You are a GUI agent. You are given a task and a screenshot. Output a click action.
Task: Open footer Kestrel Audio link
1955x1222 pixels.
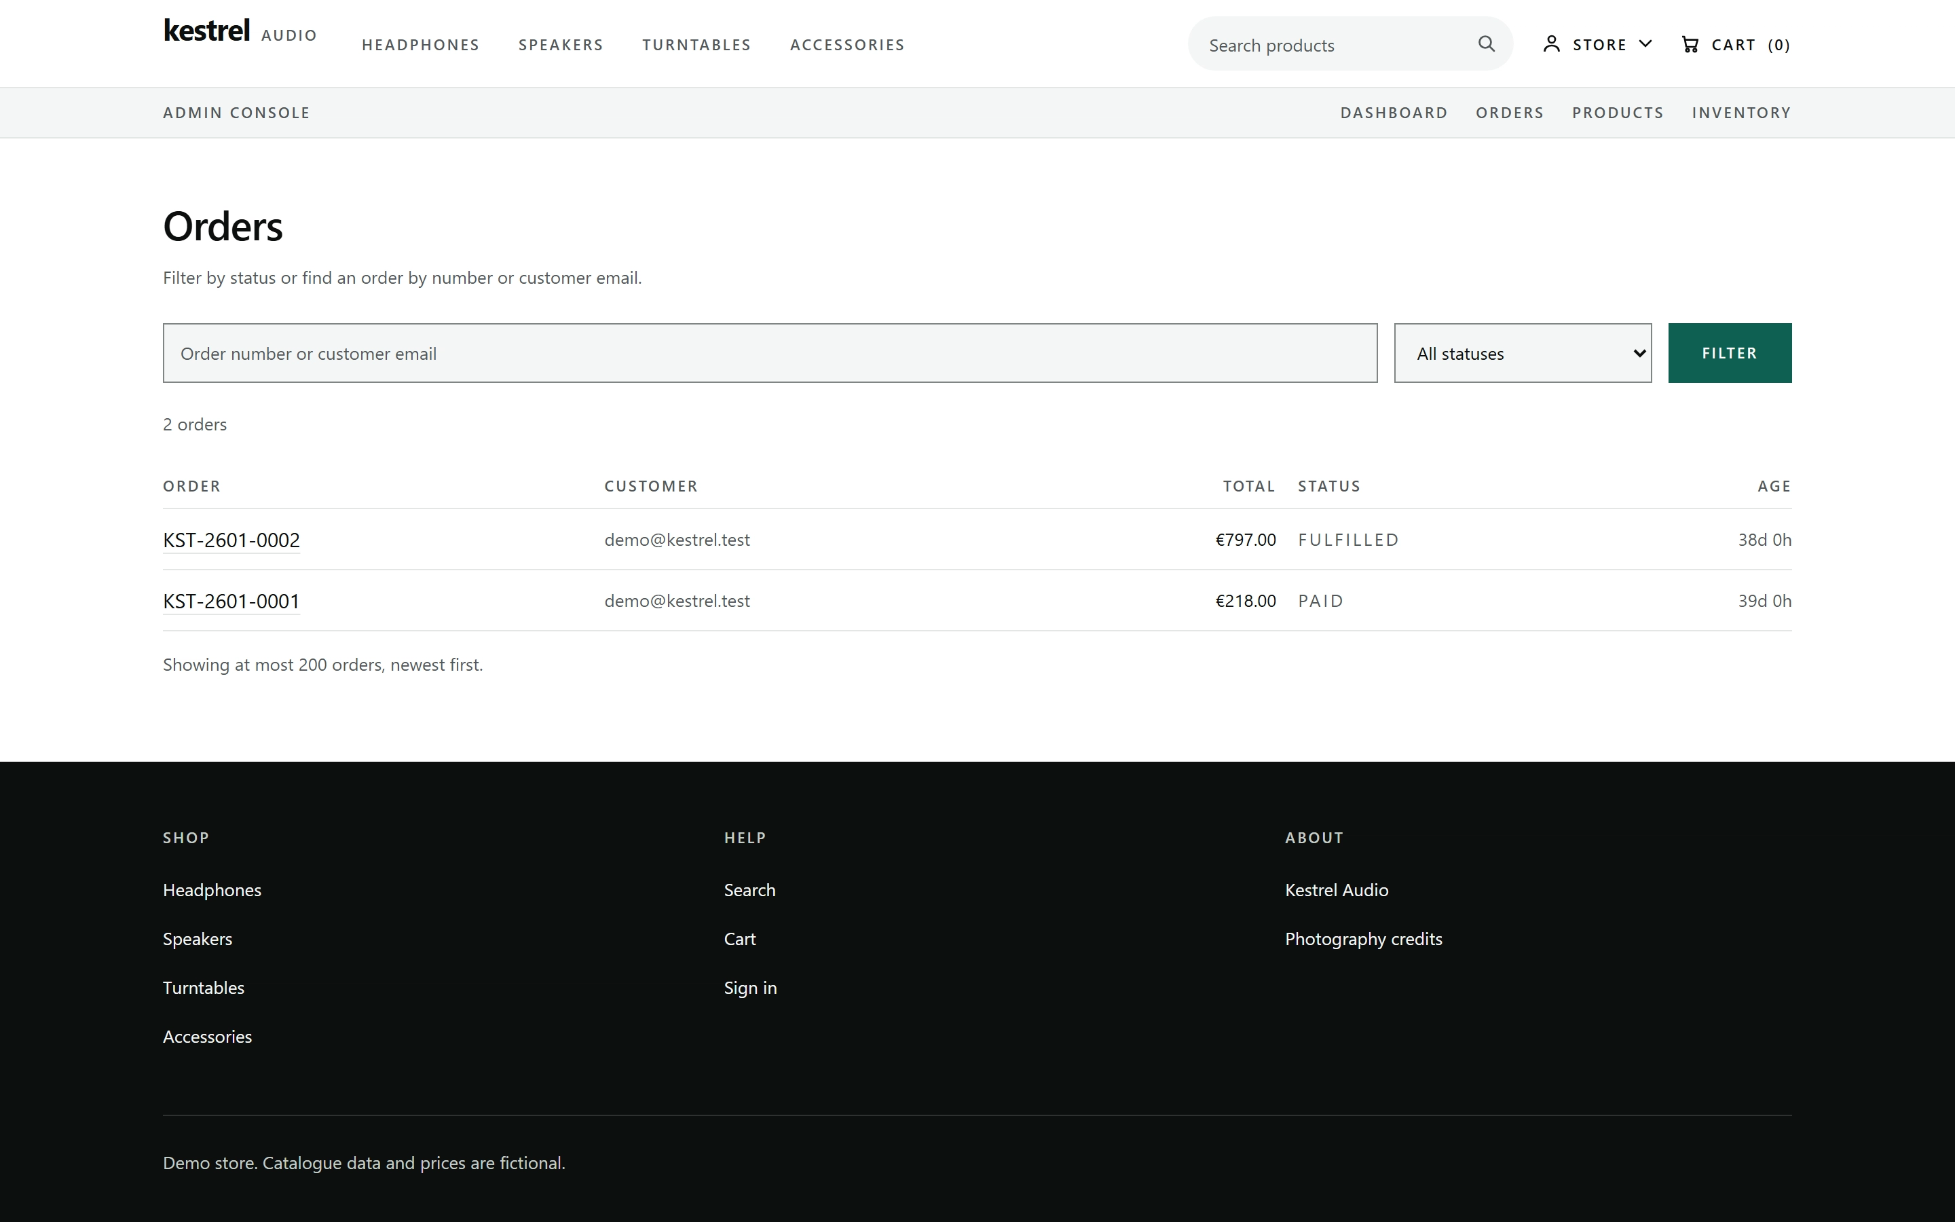pyautogui.click(x=1336, y=890)
